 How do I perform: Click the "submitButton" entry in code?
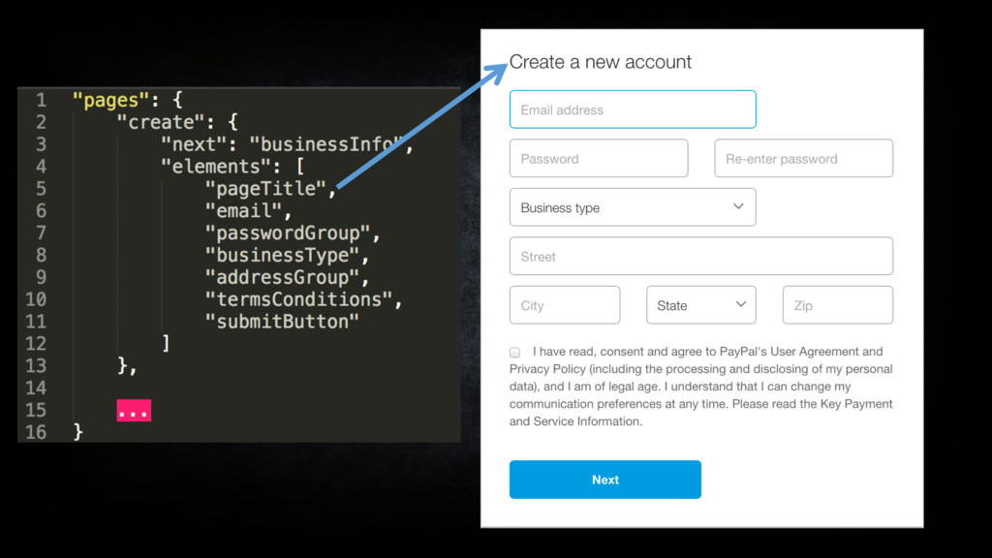(282, 322)
